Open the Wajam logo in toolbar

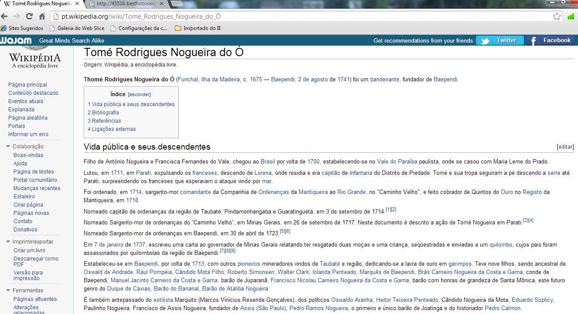[16, 40]
